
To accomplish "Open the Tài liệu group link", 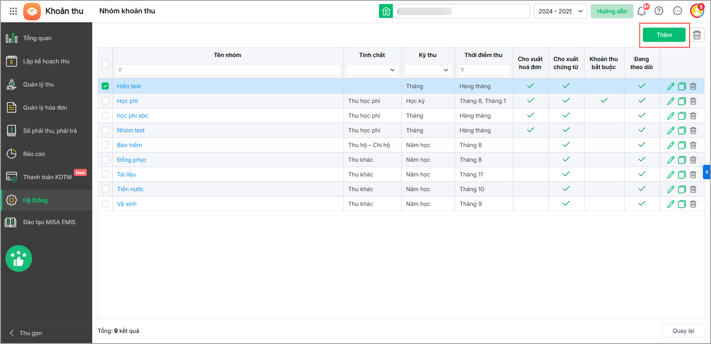I will [x=127, y=174].
